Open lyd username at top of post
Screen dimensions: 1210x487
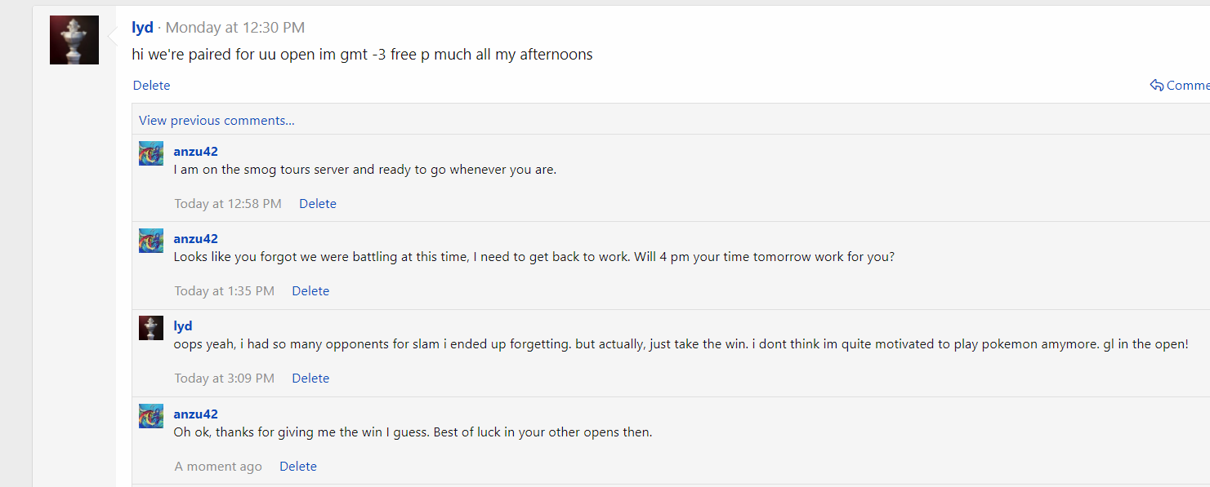pyautogui.click(x=143, y=28)
